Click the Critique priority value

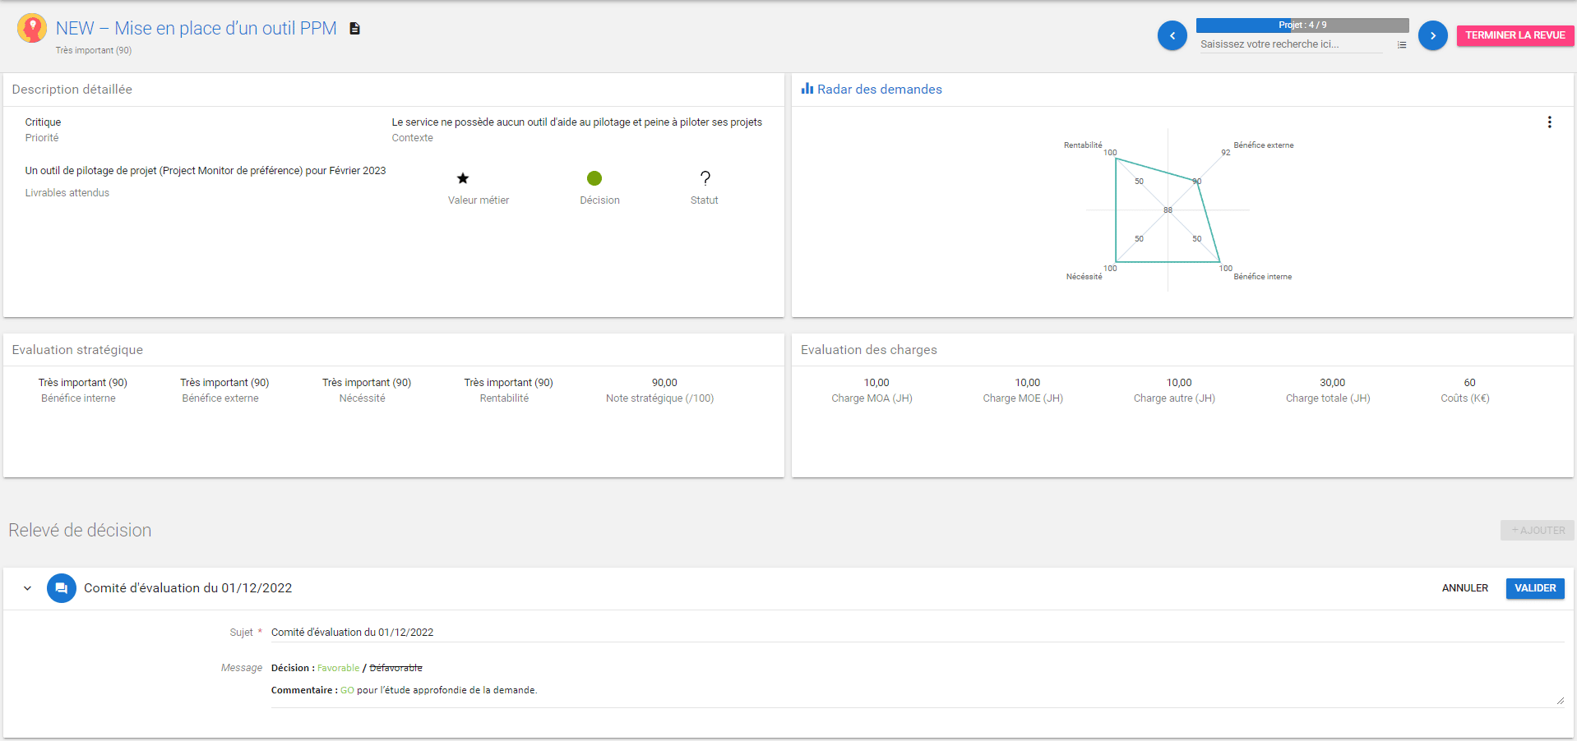[x=43, y=122]
